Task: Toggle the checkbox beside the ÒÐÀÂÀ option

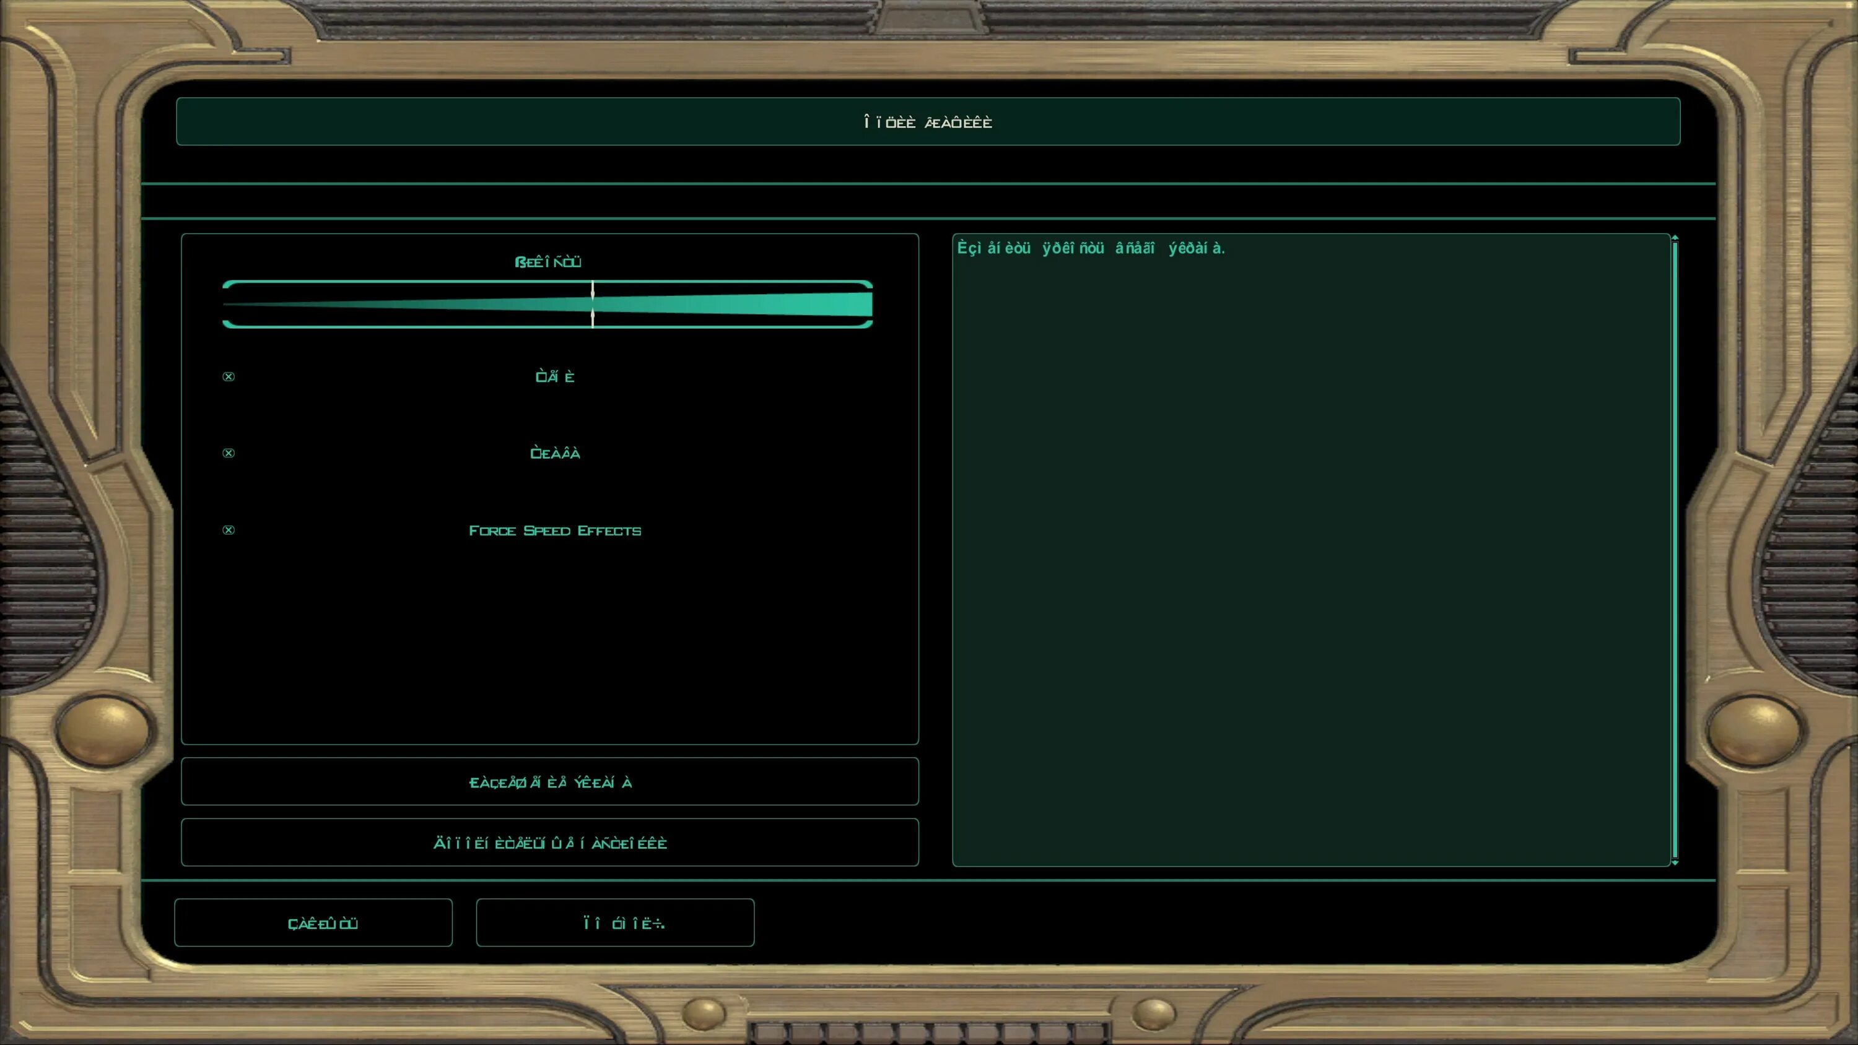Action: click(x=229, y=453)
